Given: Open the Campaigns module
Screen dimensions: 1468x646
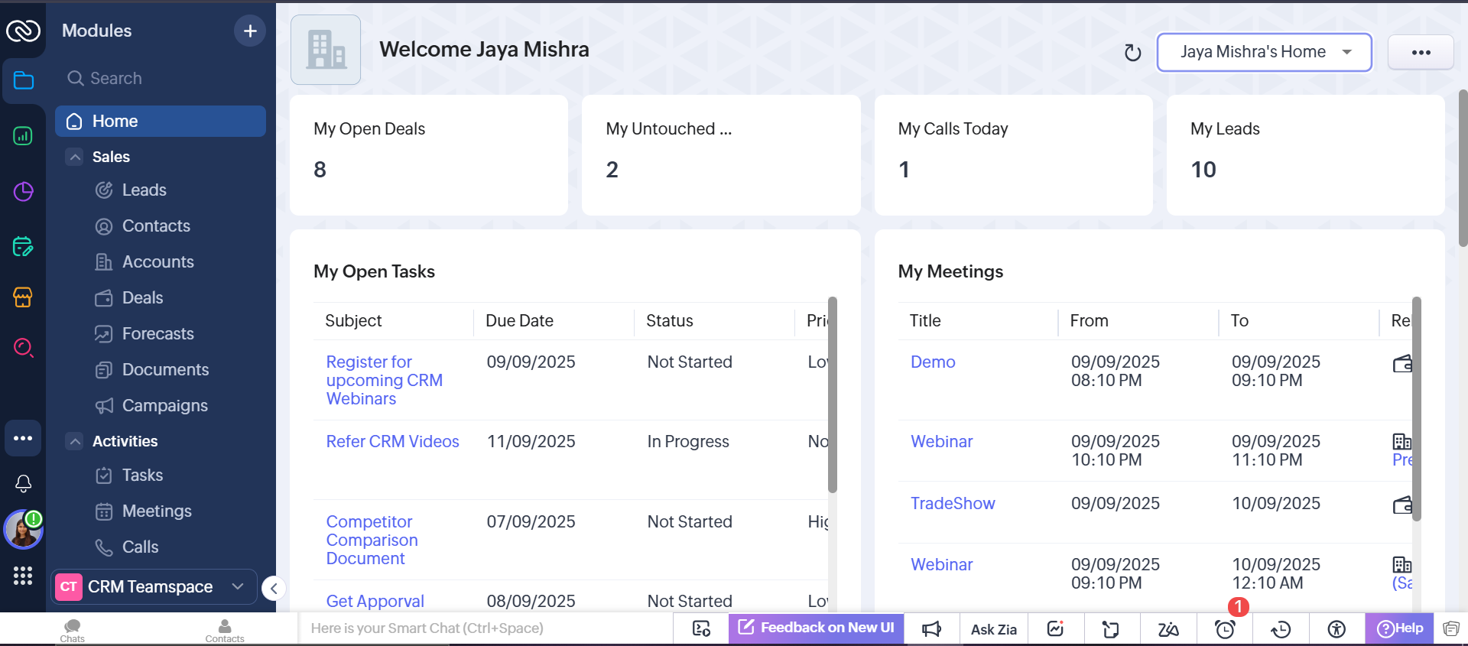Looking at the screenshot, I should [164, 405].
